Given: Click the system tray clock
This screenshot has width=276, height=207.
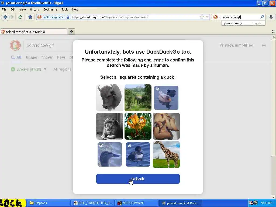Looking at the screenshot, I should click(267, 203).
